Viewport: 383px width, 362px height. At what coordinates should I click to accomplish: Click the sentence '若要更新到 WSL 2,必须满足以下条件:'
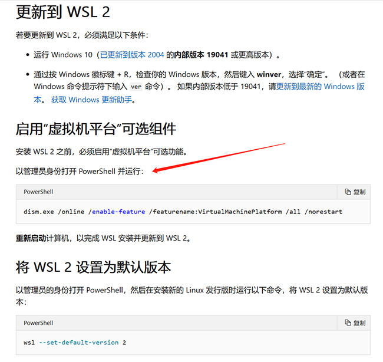tap(82, 35)
